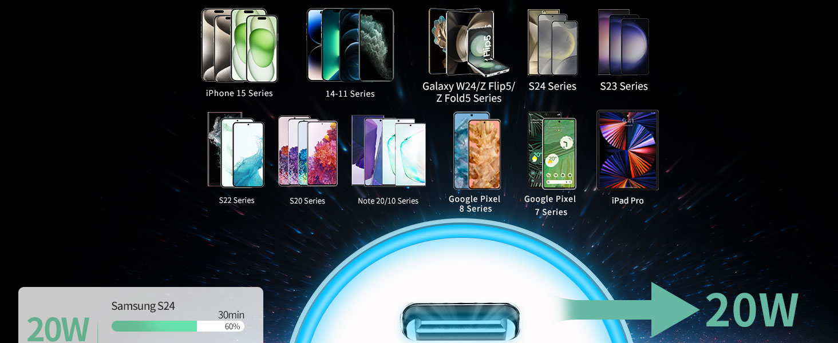Click the "S22 Series" label
The width and height of the screenshot is (838, 343).
point(236,200)
